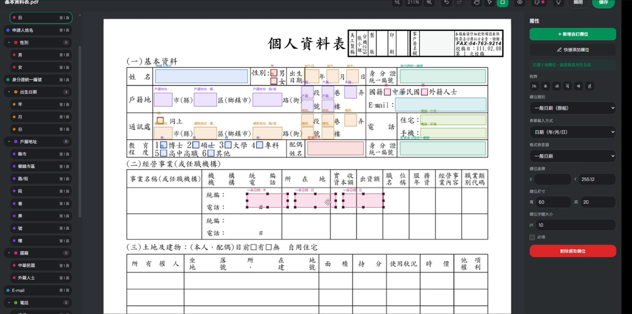This screenshot has height=314, width=632.
Task: Select 中華民國 row in field list
Action: 41,266
